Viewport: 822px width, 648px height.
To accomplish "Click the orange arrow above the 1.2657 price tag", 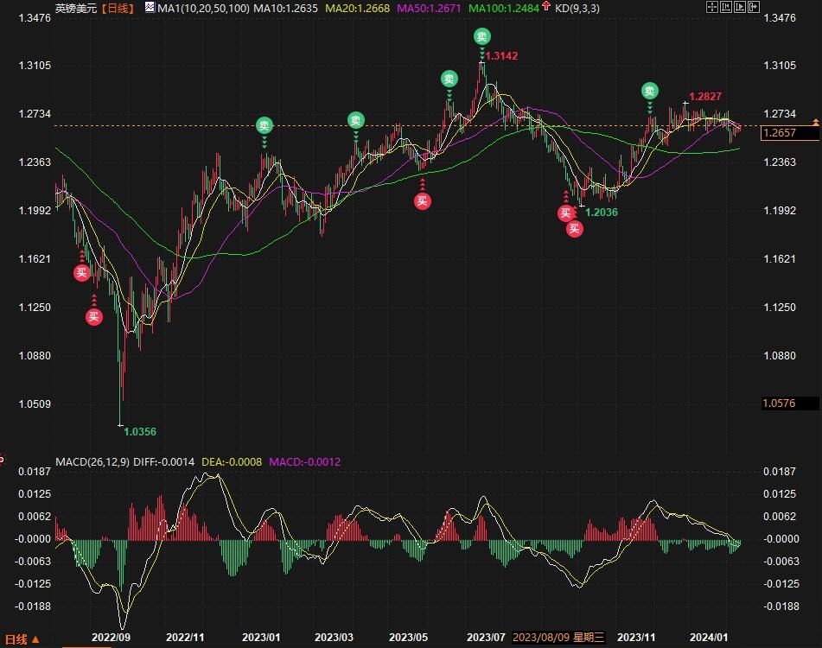I will point(815,120).
